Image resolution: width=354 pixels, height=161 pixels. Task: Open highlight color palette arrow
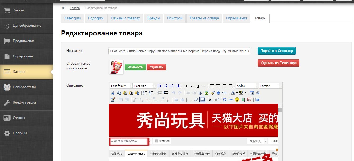[x=245, y=93]
